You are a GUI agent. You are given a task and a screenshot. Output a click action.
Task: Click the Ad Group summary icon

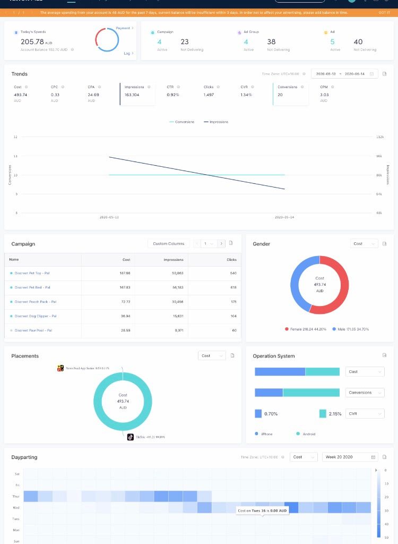click(x=239, y=32)
